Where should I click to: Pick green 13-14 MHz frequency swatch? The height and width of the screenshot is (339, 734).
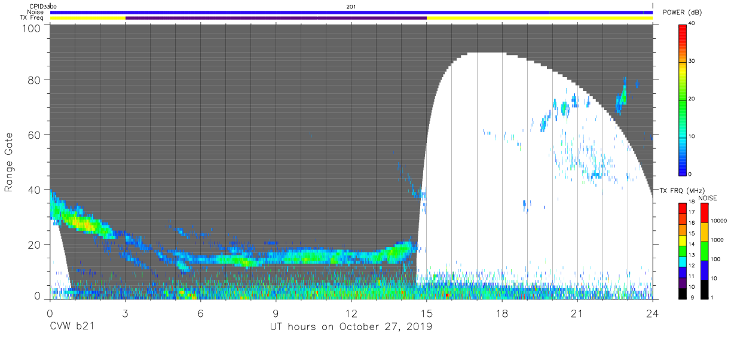(683, 251)
